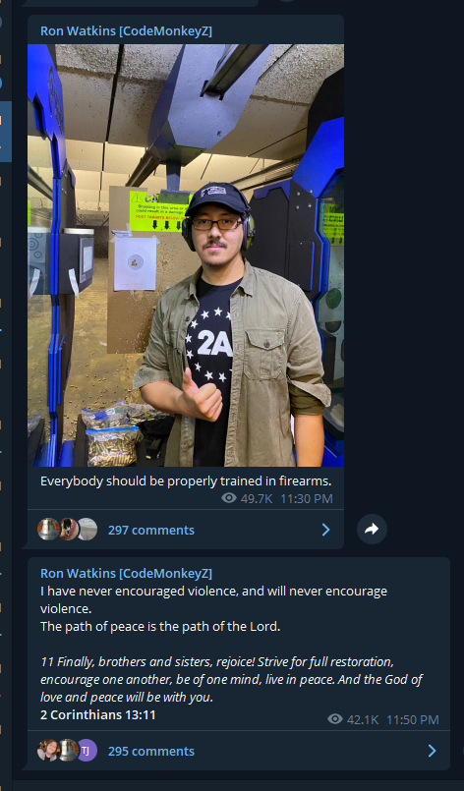Click the 11:30 PM timestamp
Screen dimensions: 464x791
point(307,499)
